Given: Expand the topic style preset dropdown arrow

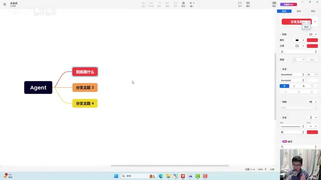Looking at the screenshot, I should [315, 21].
